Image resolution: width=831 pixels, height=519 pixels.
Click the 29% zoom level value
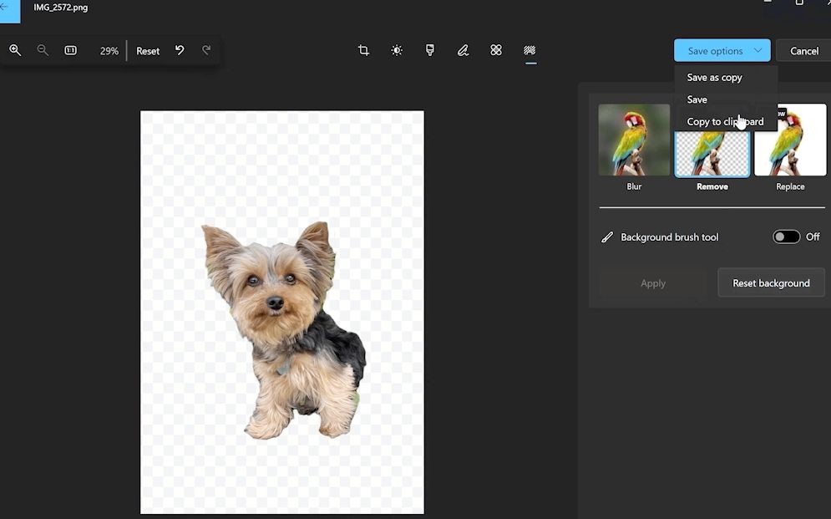pyautogui.click(x=109, y=51)
